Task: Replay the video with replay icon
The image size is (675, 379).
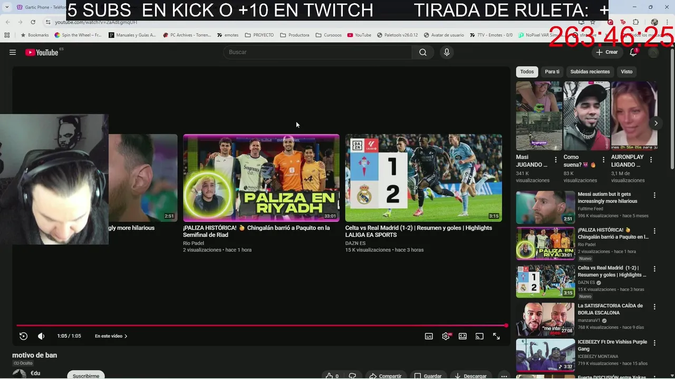Action: [x=23, y=336]
